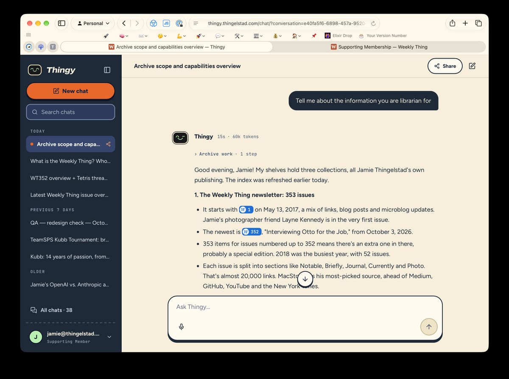Open the WT352 overview + Tetris chat
This screenshot has height=379, width=509.
tap(70, 178)
